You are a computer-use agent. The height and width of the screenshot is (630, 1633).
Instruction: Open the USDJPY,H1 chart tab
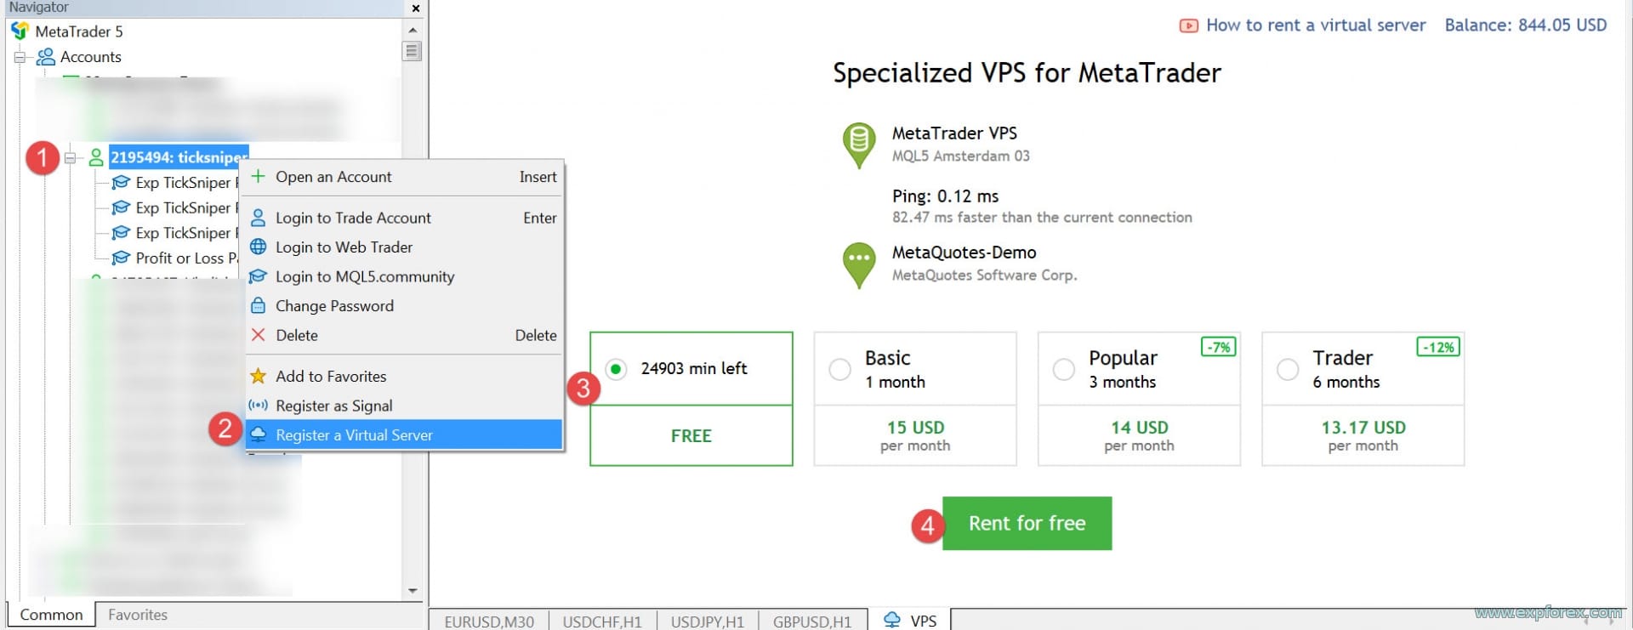pyautogui.click(x=708, y=621)
